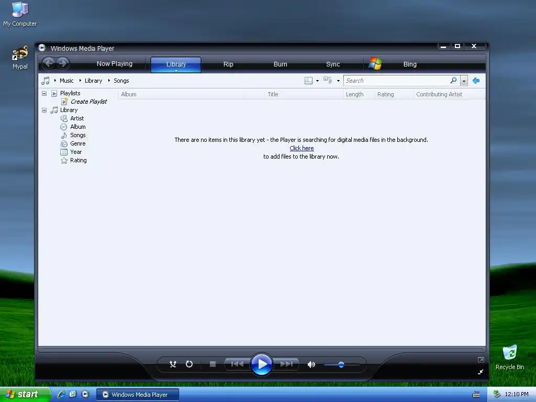Open the Now Playing tab

coord(115,64)
